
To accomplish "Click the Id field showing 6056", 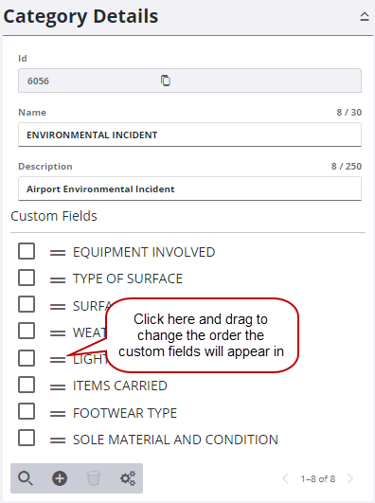I will (189, 81).
